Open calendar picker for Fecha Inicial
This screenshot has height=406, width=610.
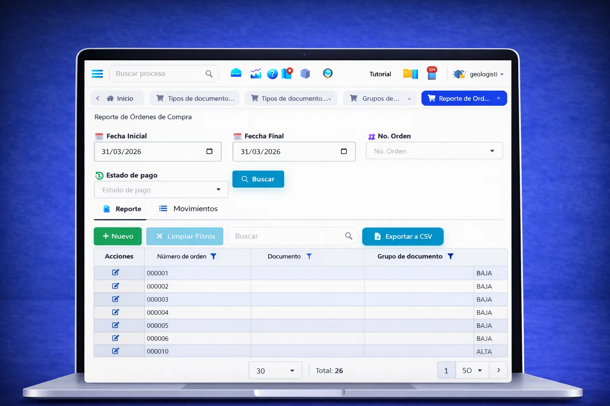[209, 151]
